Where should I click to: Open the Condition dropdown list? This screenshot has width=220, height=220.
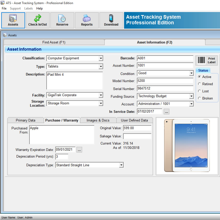191,73
